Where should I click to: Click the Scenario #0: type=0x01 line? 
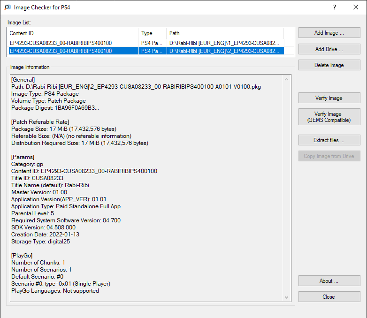(61, 284)
